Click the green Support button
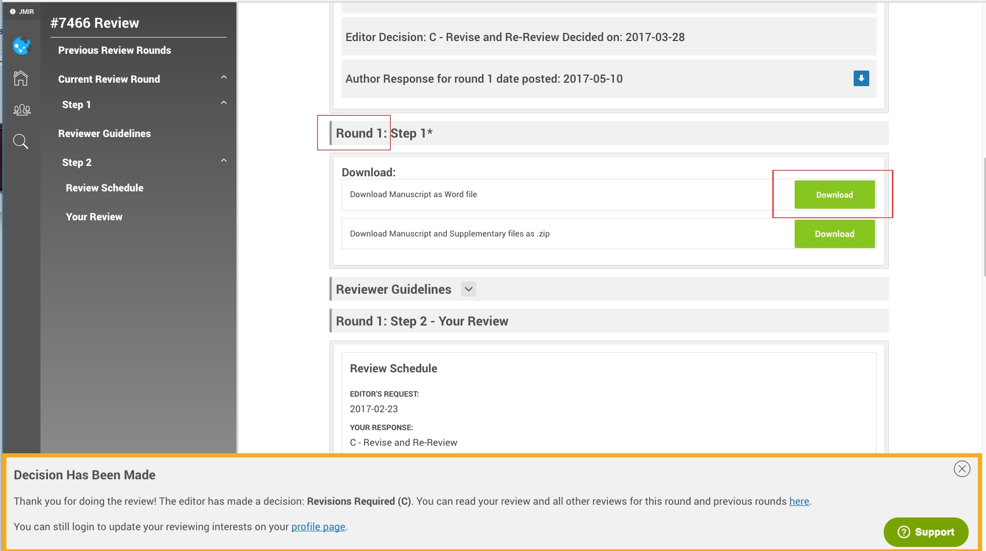This screenshot has width=986, height=551. point(925,532)
